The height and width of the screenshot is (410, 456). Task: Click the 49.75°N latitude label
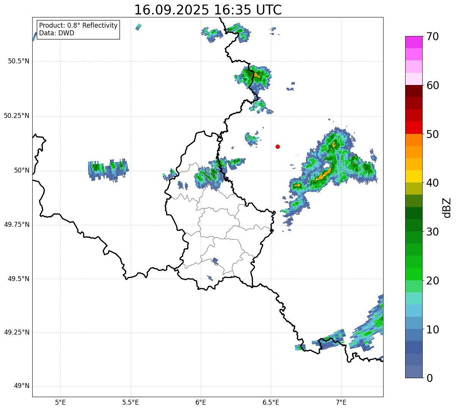16,225
